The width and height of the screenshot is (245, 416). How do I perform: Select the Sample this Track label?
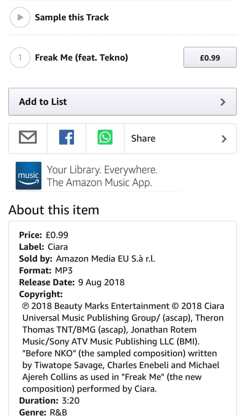click(72, 17)
